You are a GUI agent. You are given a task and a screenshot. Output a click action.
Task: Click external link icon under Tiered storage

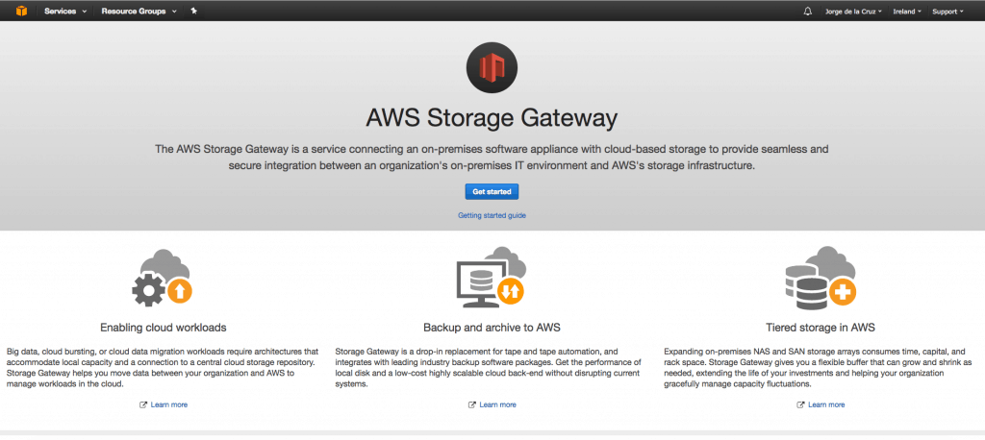[800, 404]
